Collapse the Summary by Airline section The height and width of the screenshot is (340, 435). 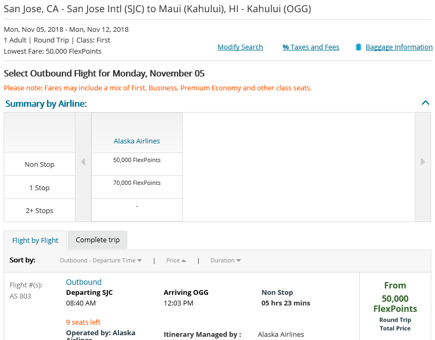tap(425, 103)
